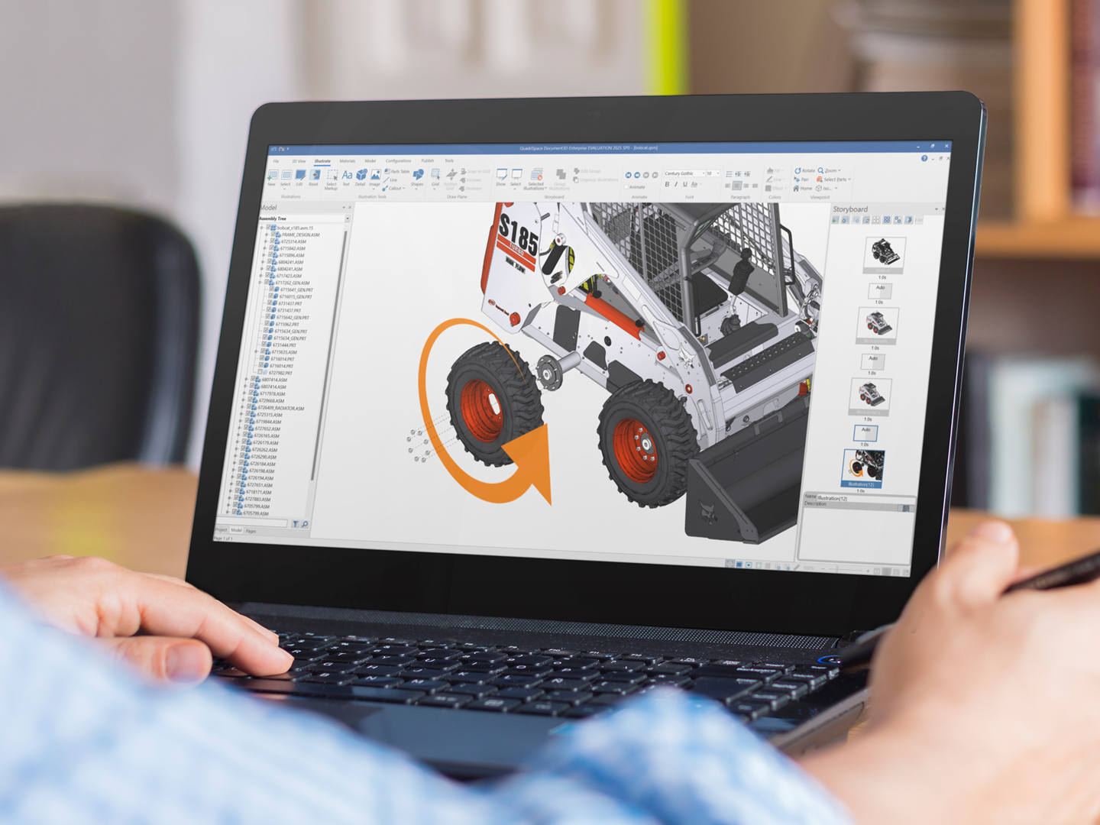Click the Parts Table button
The image size is (1100, 825).
[x=397, y=172]
